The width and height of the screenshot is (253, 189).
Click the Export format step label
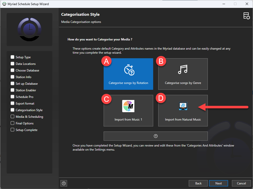click(x=25, y=104)
